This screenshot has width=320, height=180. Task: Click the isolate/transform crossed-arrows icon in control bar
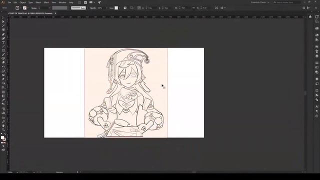click(x=216, y=8)
